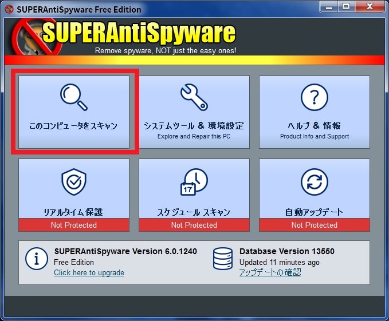The image size is (389, 321).
Task: Click the question mark help icon
Action: (315, 97)
